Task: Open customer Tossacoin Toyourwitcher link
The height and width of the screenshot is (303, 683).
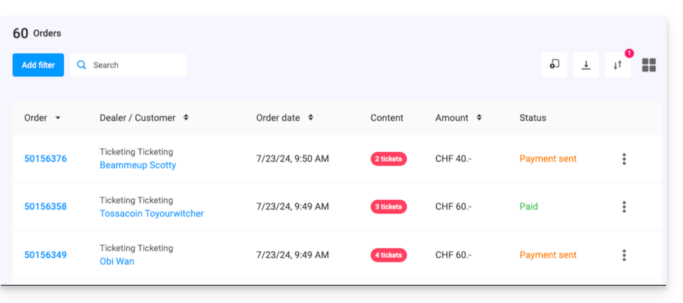Action: [152, 213]
